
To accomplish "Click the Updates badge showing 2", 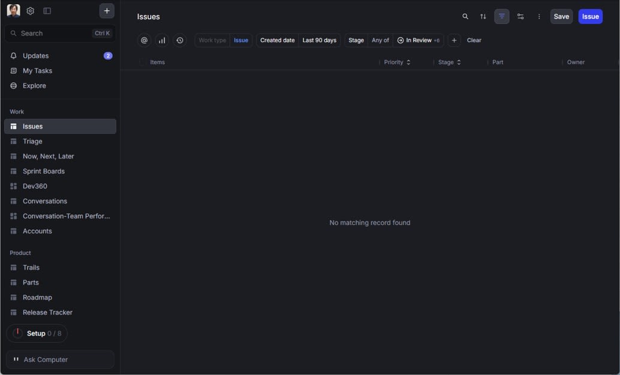I will 108,56.
